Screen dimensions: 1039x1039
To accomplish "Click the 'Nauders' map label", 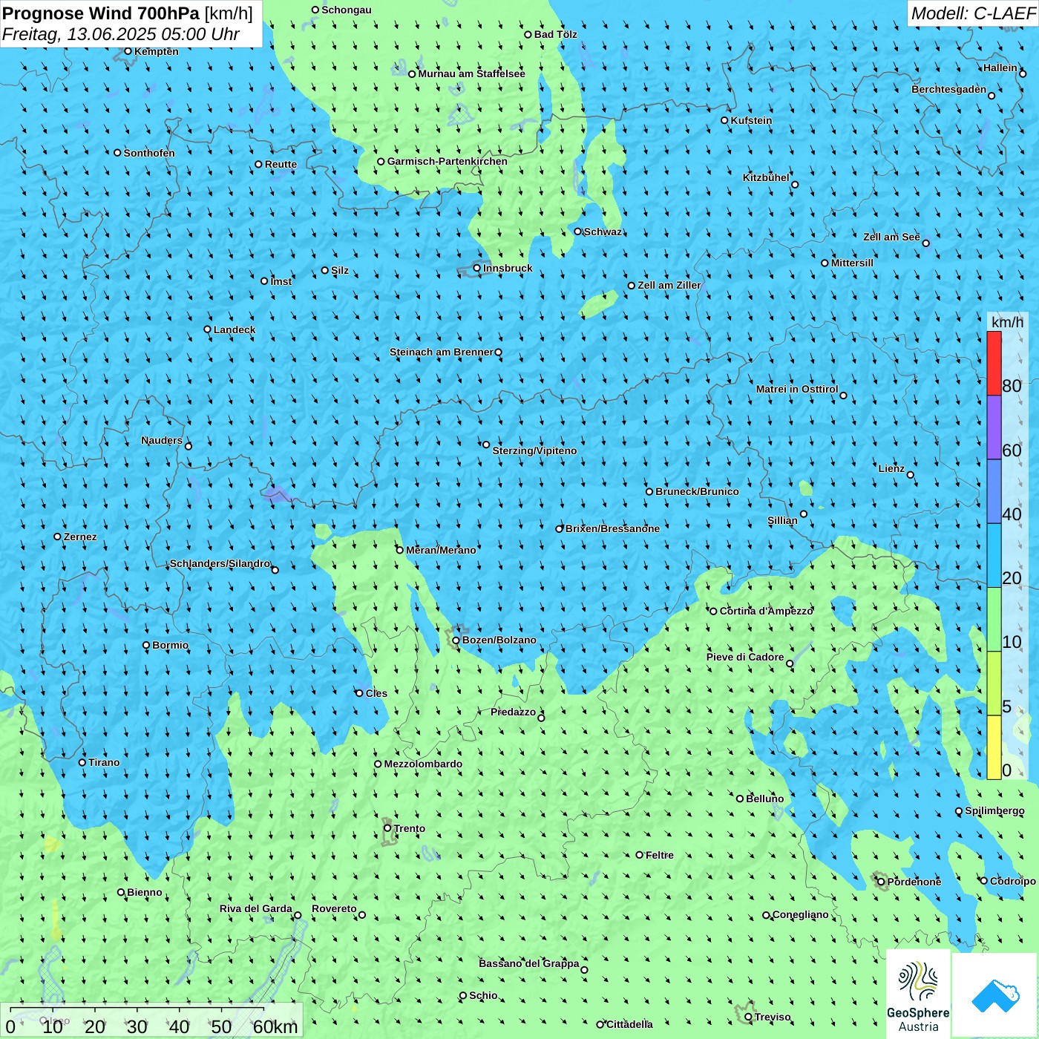I will click(162, 440).
